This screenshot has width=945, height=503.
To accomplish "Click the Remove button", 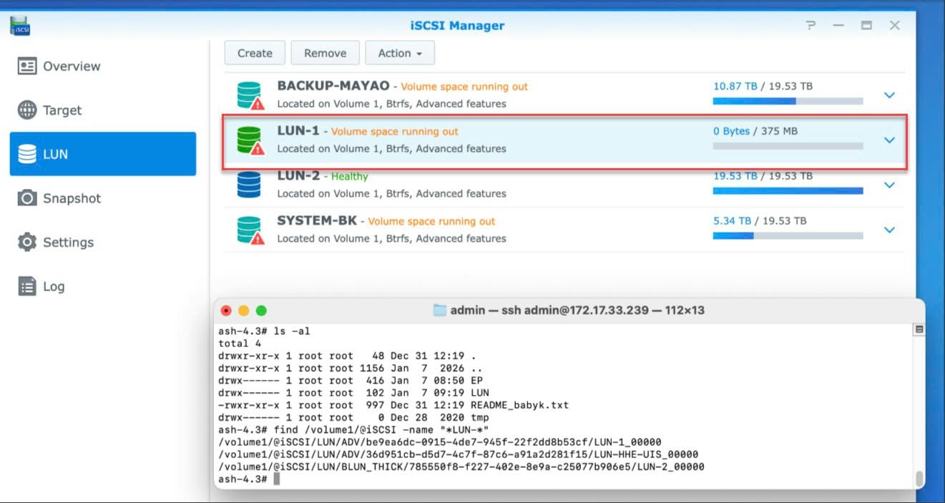I will click(325, 53).
